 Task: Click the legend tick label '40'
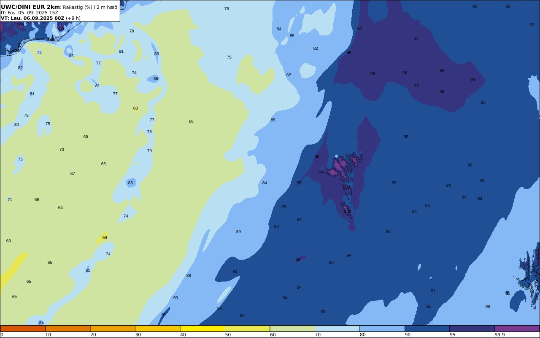(183, 335)
